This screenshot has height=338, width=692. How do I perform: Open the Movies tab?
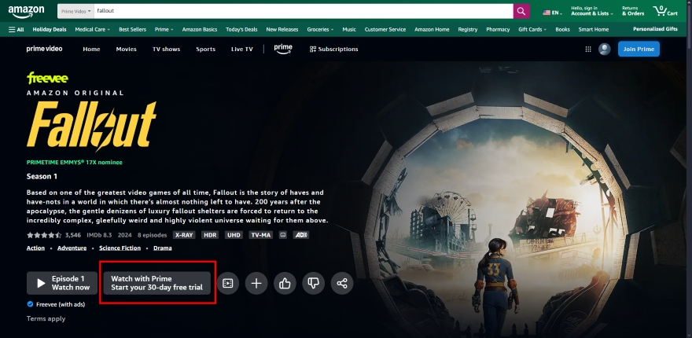(127, 49)
